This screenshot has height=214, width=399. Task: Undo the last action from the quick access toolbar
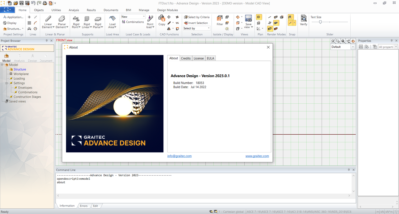point(33,3)
